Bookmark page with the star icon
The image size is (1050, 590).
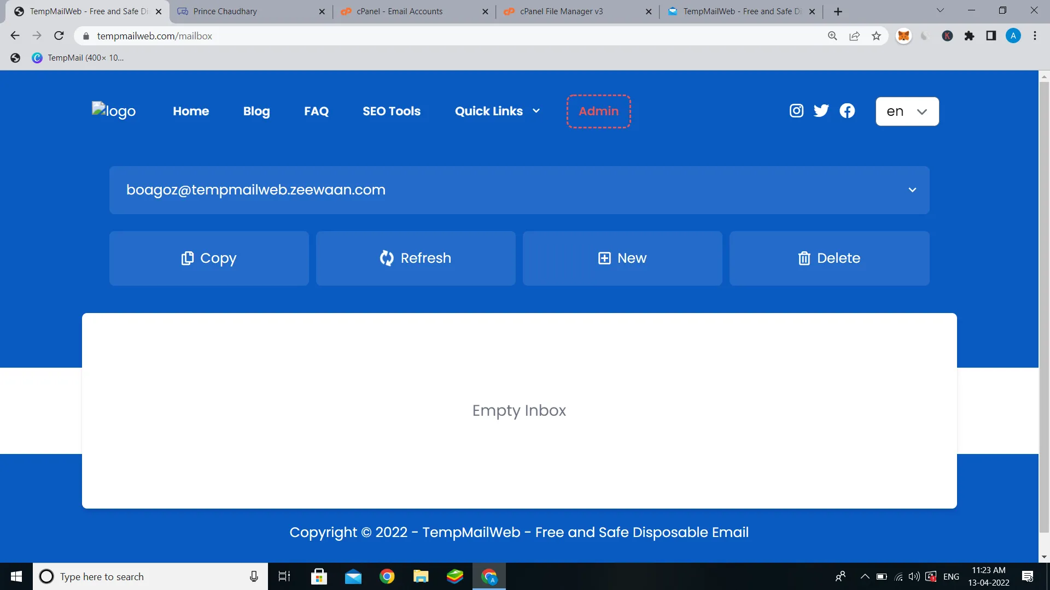point(876,36)
